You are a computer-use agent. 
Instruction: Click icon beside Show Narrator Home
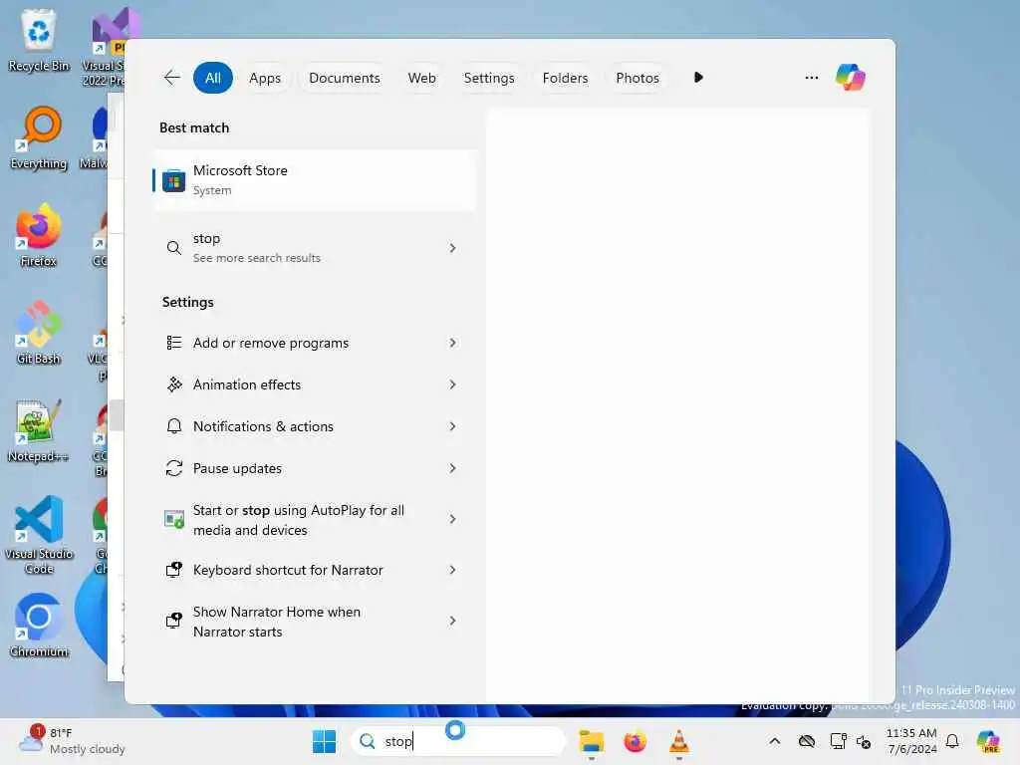173,621
